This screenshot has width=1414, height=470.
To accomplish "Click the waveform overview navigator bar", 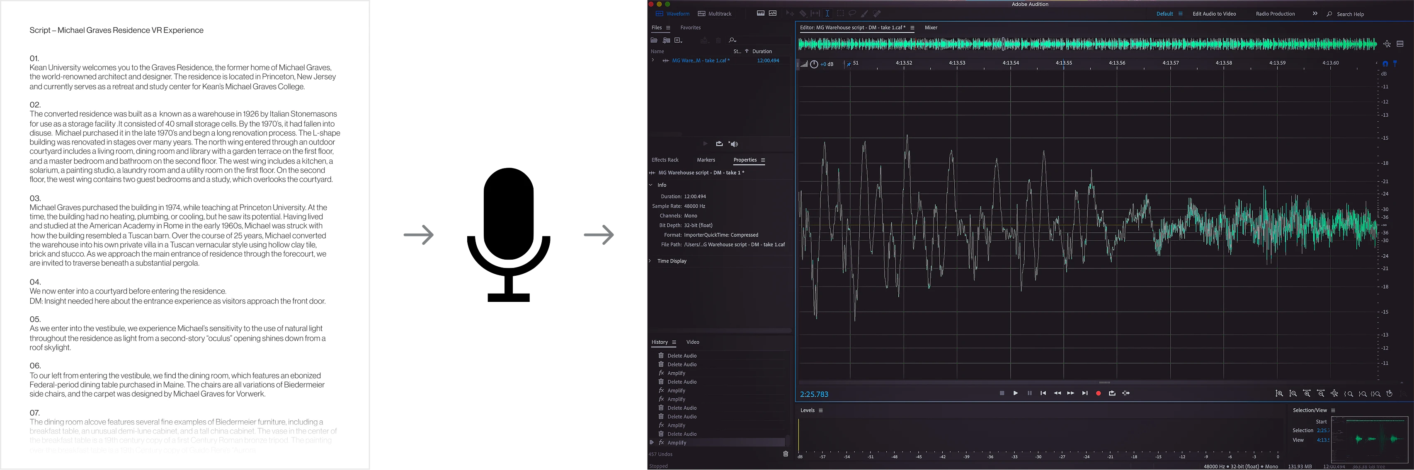I will [x=1087, y=44].
